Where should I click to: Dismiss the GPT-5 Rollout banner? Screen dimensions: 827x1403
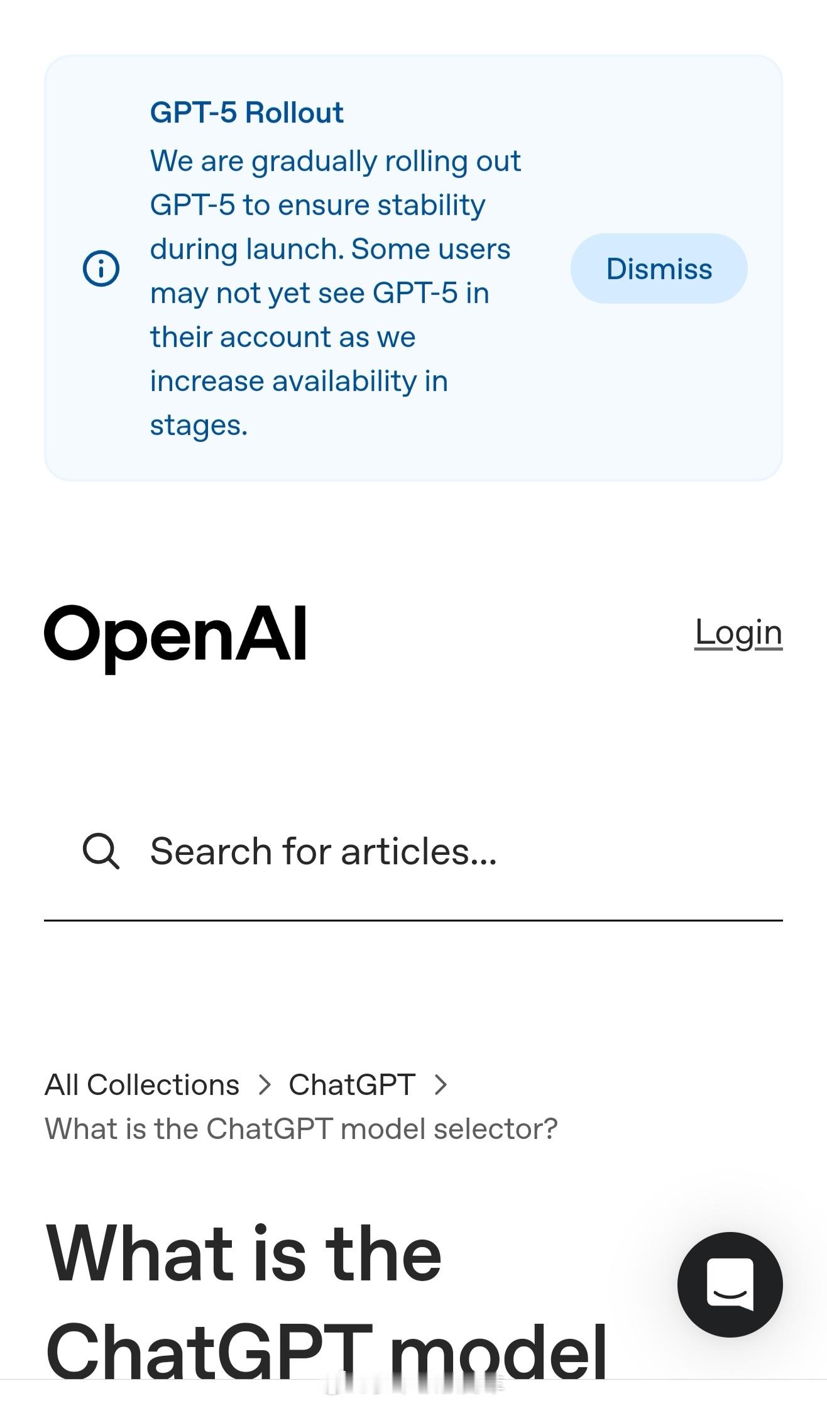click(x=659, y=268)
